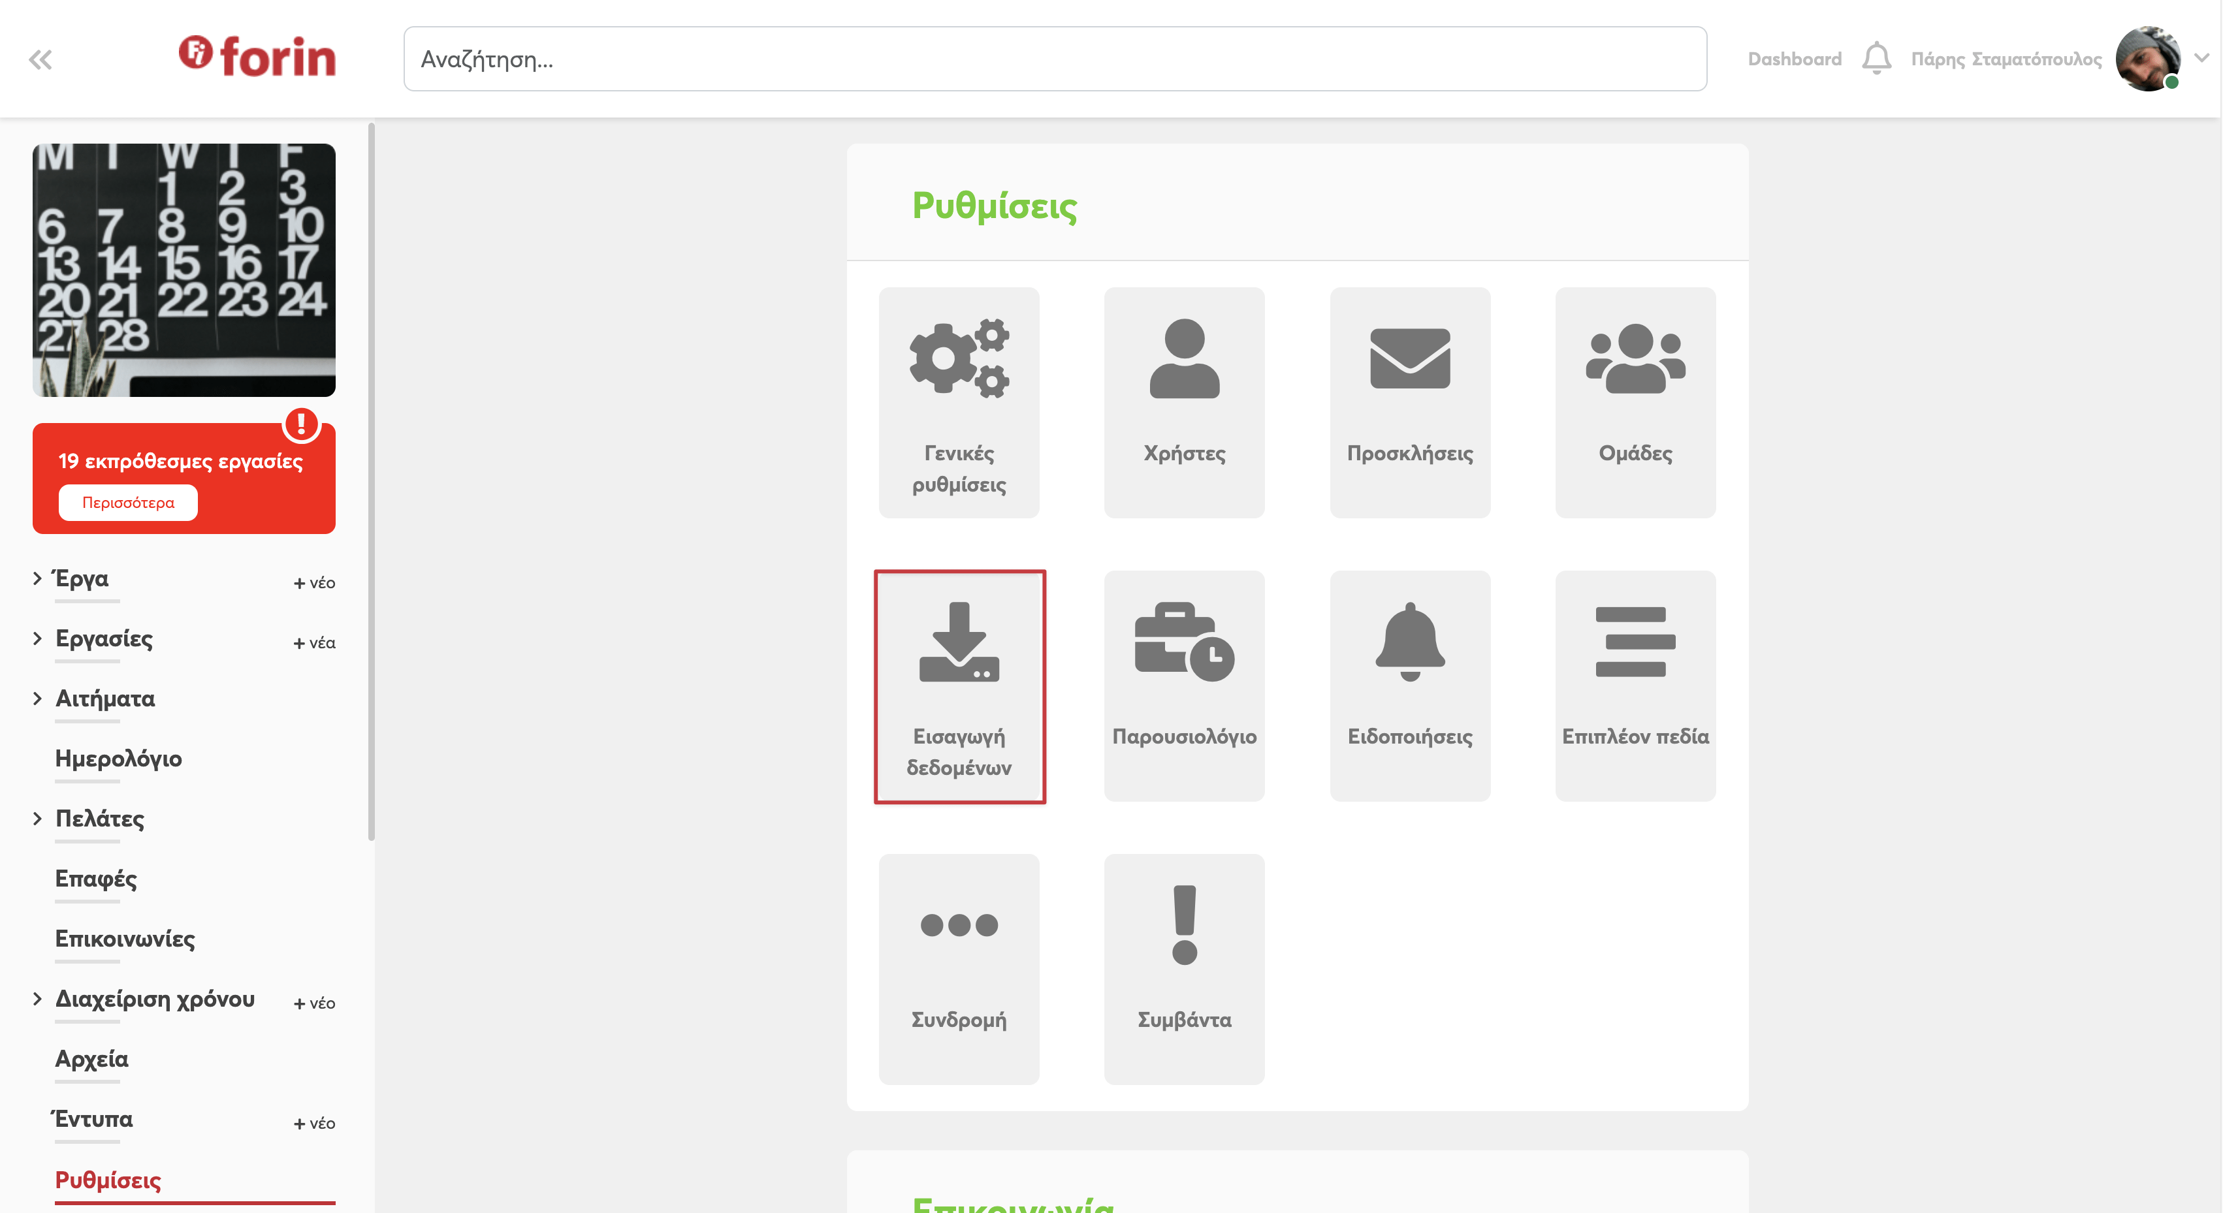
Task: Open Ημερολόγιο menu item
Action: pyautogui.click(x=118, y=759)
